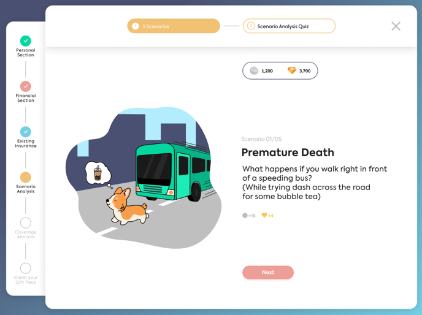Click the yellow Scenario Analysis step circle
This screenshot has height=315, width=422.
point(25,177)
